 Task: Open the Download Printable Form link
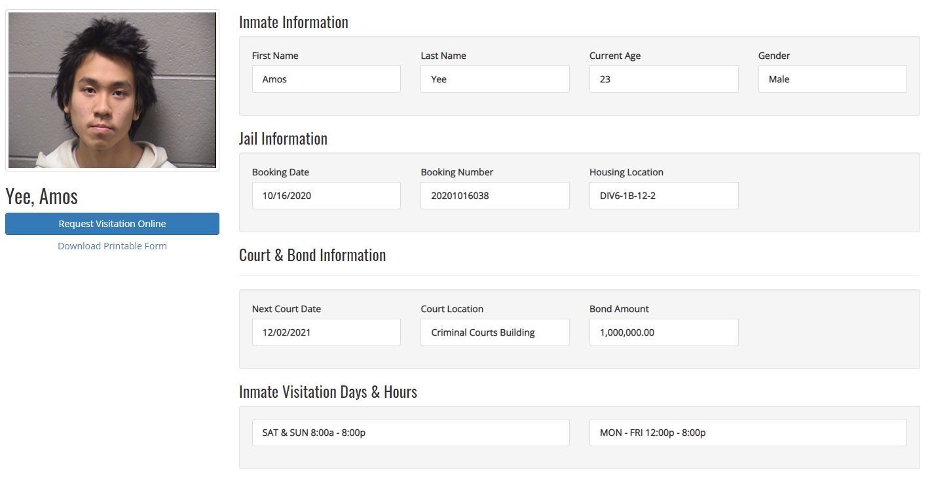112,246
